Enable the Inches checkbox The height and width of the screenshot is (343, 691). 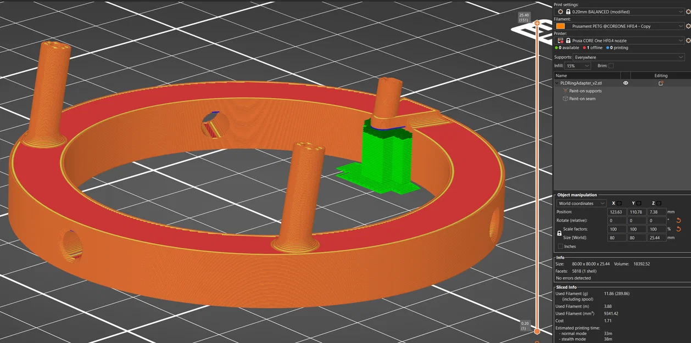coord(560,246)
